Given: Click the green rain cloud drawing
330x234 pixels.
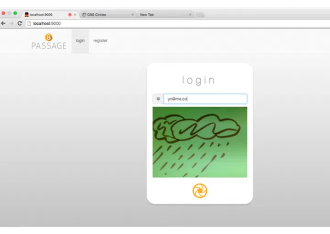Looking at the screenshot, I should pos(200,142).
